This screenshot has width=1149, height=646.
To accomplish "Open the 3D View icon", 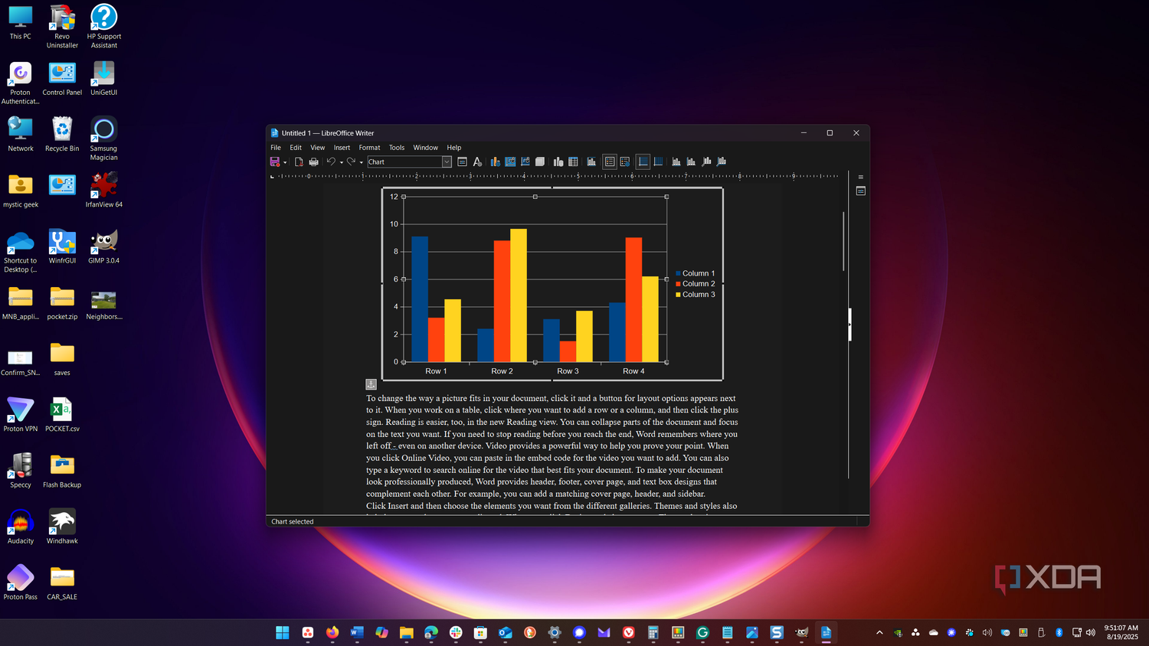I will coord(540,161).
